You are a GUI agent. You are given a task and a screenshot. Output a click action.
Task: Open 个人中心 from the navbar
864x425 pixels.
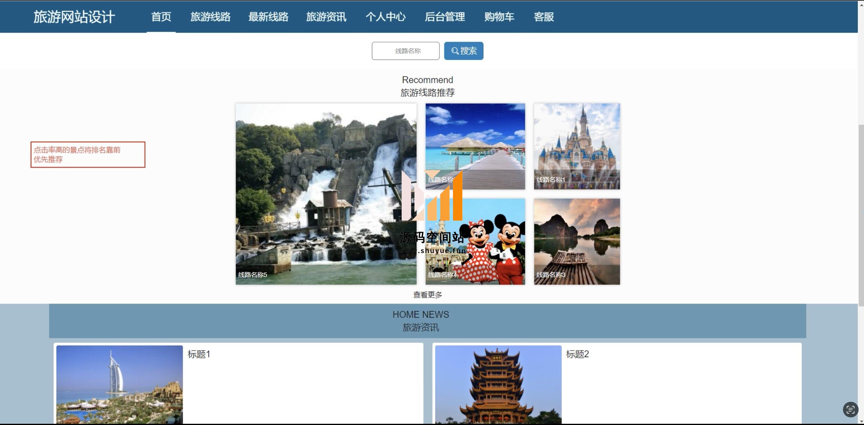(x=385, y=17)
